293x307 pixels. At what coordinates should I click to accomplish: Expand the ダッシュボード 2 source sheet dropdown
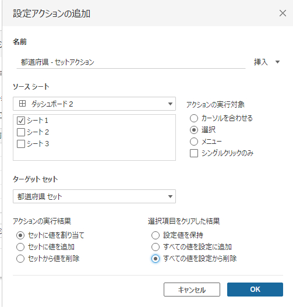(x=94, y=104)
